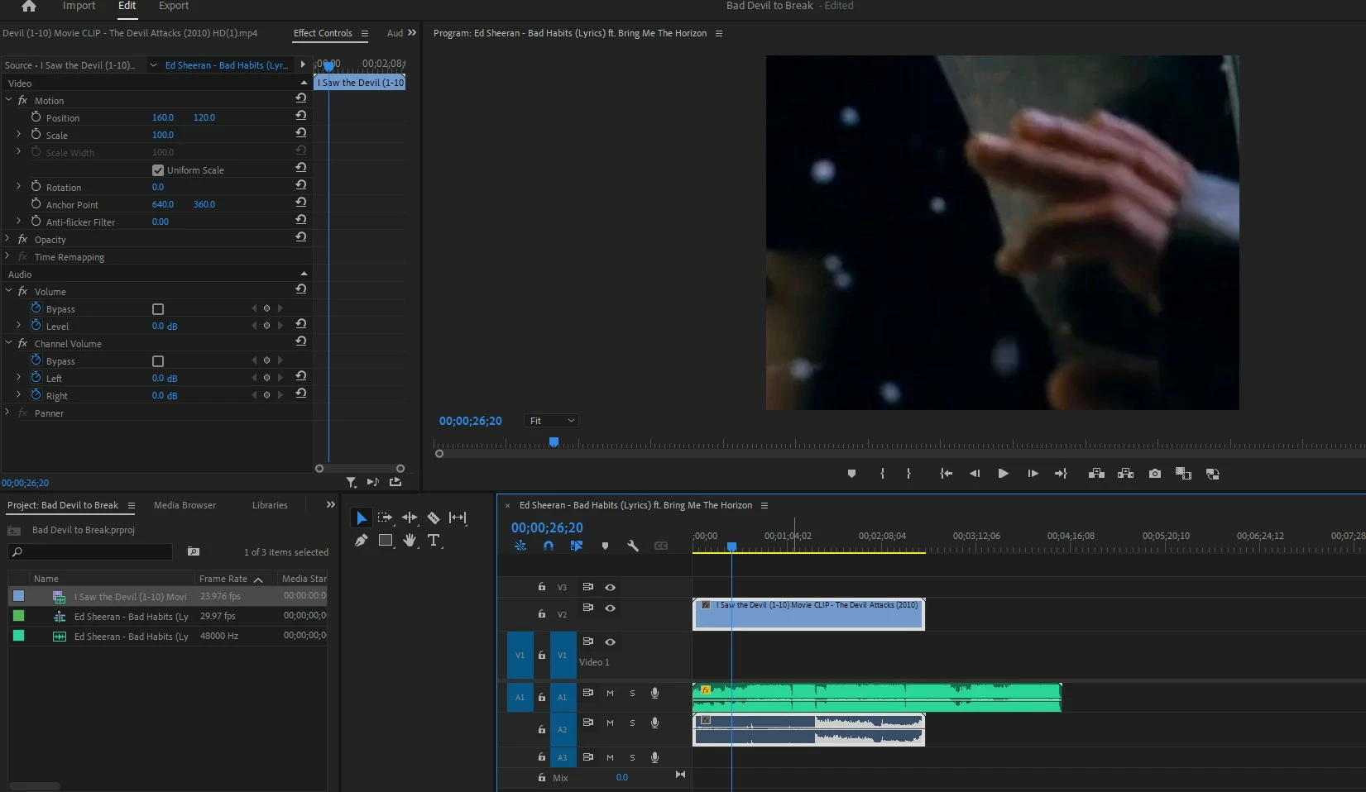Select the Rectangle tool
The height and width of the screenshot is (792, 1366).
pos(386,541)
